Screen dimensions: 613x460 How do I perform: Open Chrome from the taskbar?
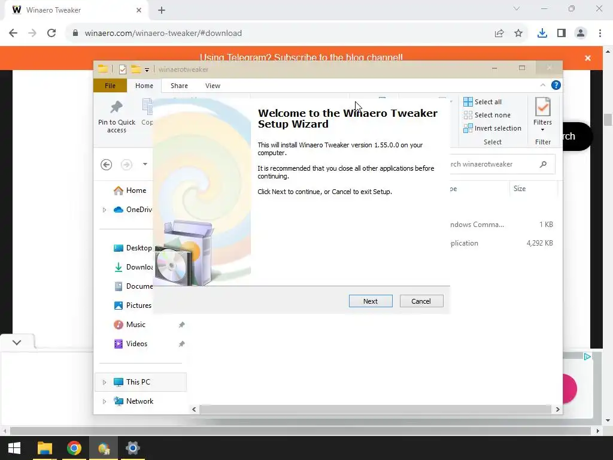coord(74,448)
